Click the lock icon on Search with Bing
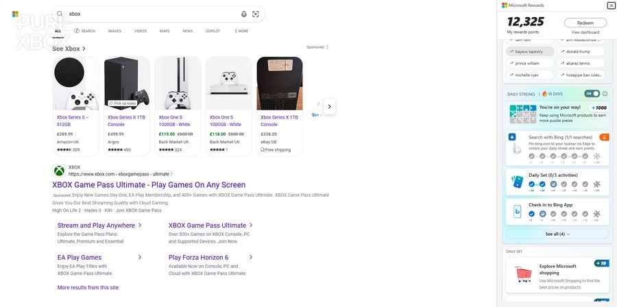The image size is (617, 307). pyautogui.click(x=512, y=137)
